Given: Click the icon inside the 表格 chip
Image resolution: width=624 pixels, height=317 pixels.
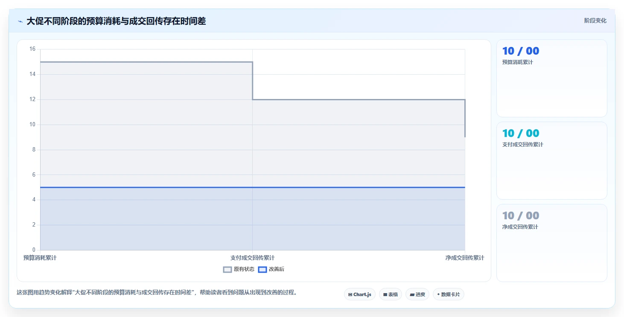Looking at the screenshot, I should (385, 295).
